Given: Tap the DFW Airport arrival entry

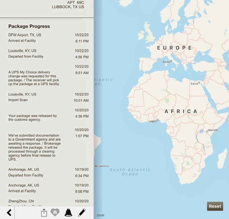Looking at the screenshot, I should click(48, 38).
